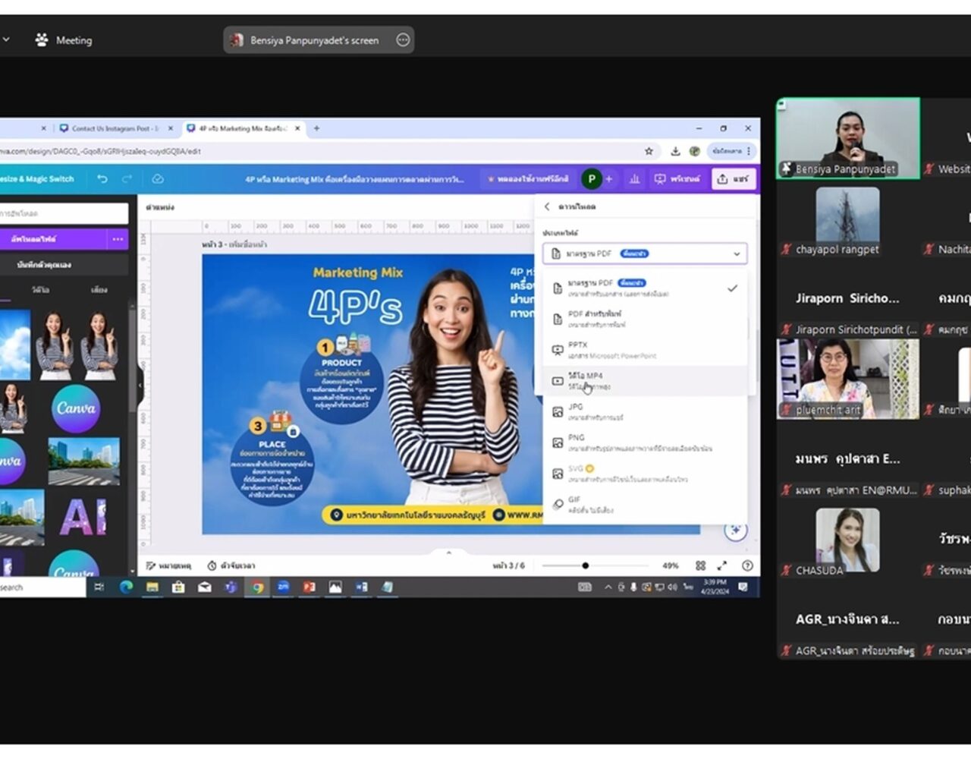This screenshot has height=759, width=971.
Task: Click the Windows taskbar search box
Action: tap(42, 587)
